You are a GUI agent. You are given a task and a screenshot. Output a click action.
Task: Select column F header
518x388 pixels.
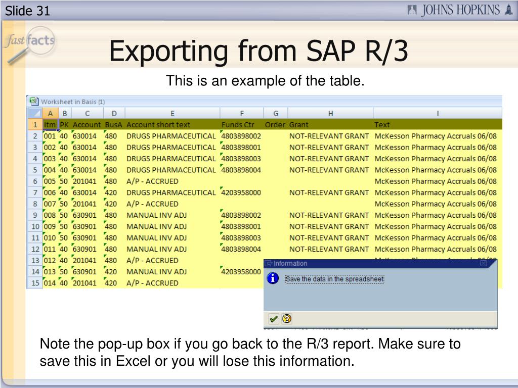(242, 113)
